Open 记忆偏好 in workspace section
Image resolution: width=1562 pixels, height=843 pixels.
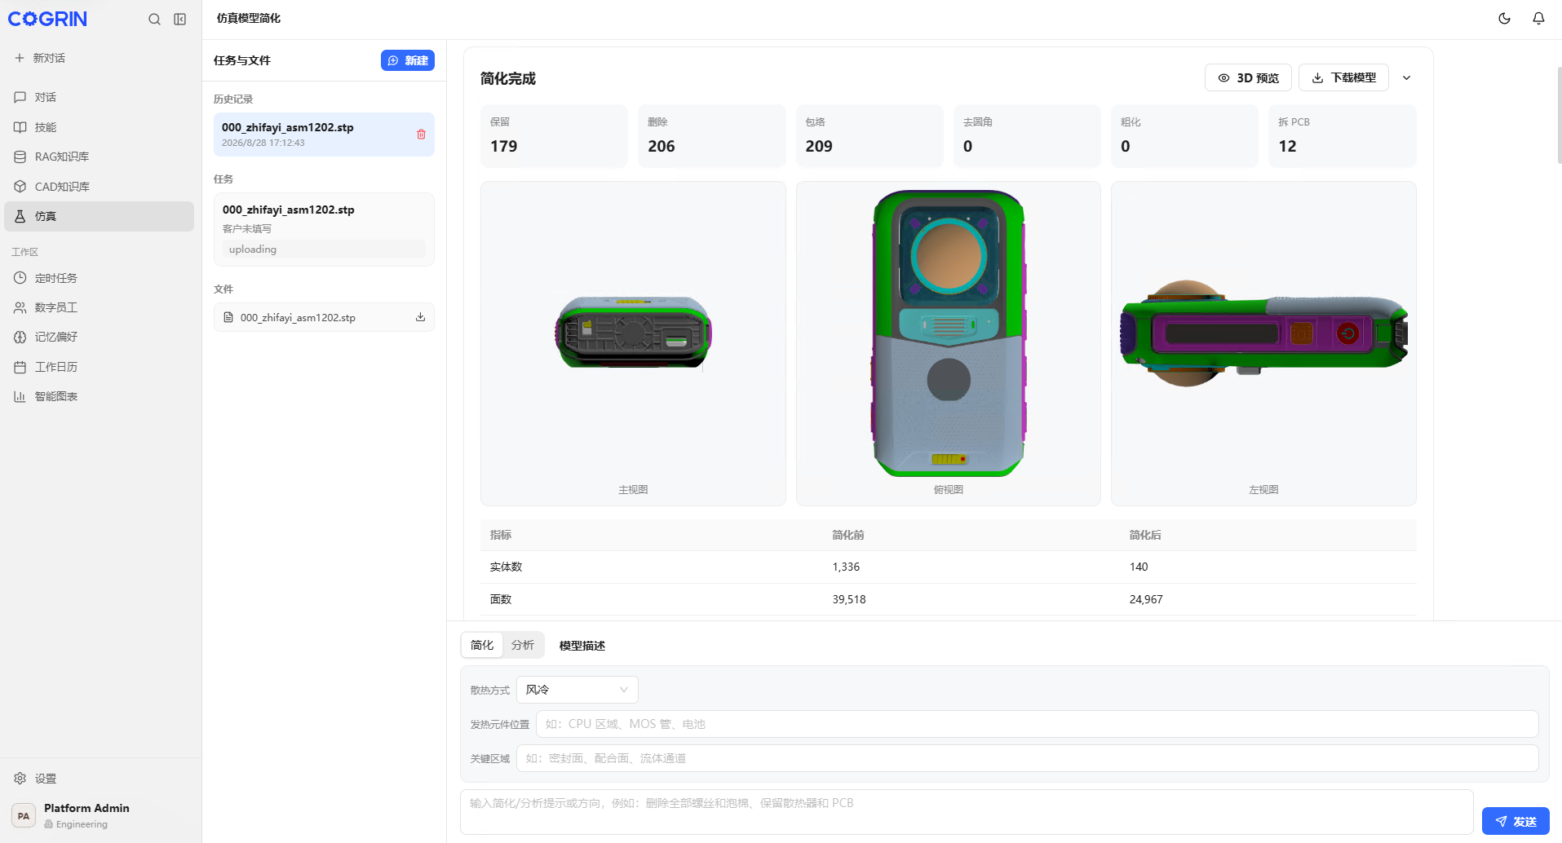pyautogui.click(x=100, y=337)
